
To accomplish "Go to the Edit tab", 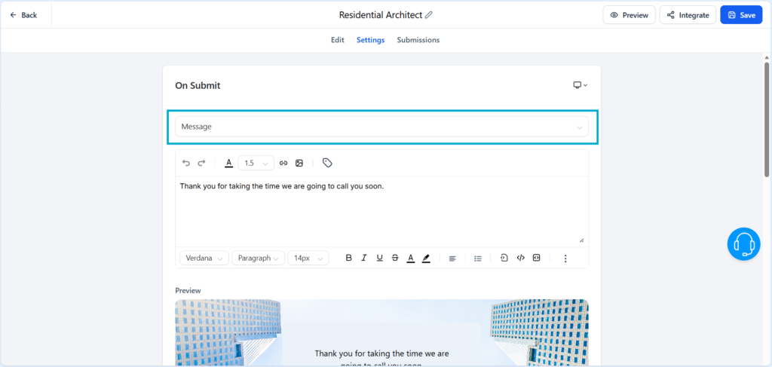I will tap(337, 40).
